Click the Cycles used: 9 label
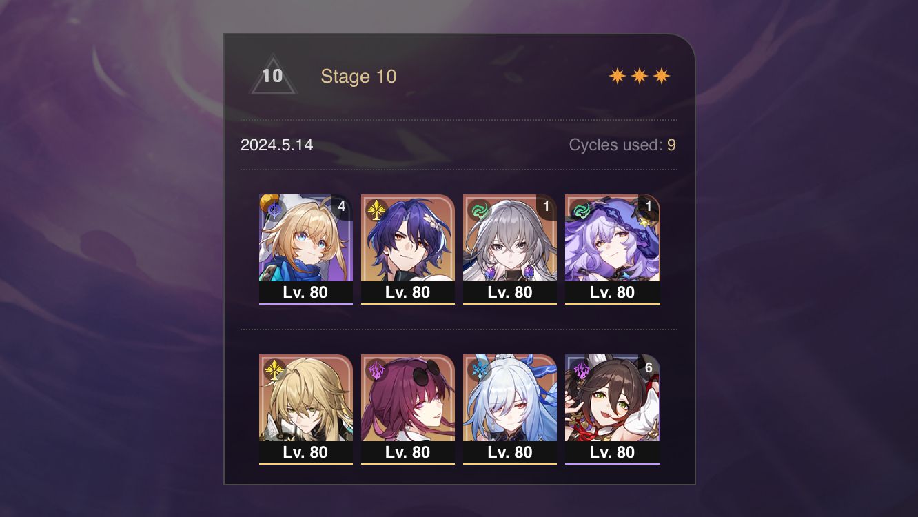 click(622, 145)
